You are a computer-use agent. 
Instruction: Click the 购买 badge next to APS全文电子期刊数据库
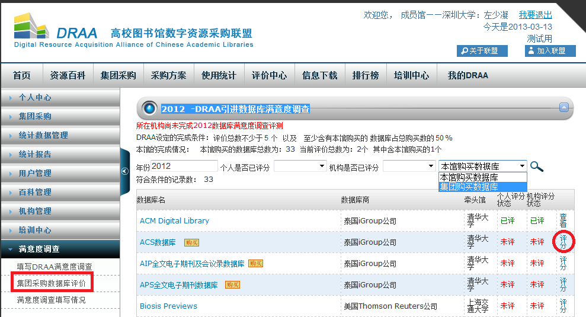click(x=232, y=285)
